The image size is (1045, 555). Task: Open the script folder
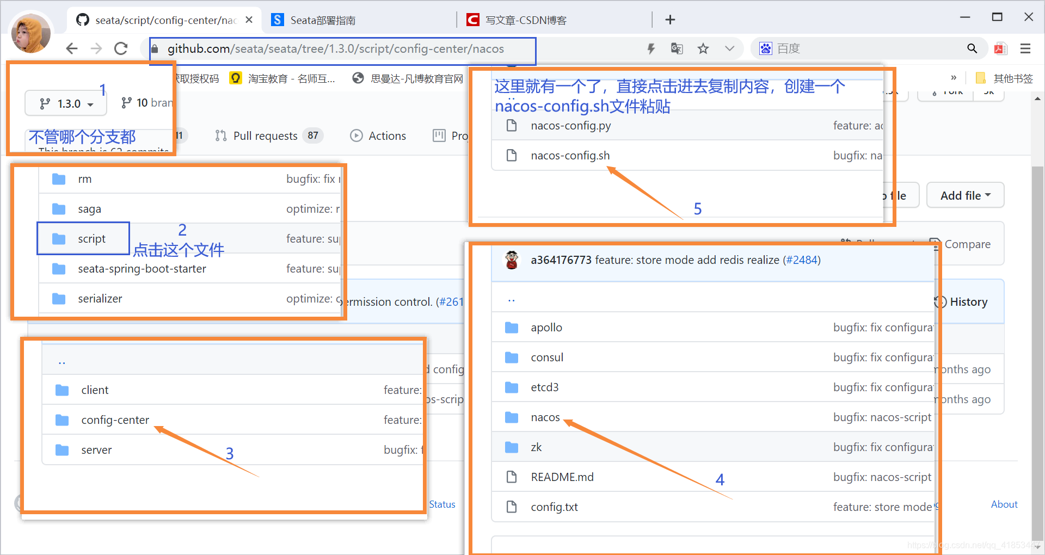pyautogui.click(x=91, y=239)
